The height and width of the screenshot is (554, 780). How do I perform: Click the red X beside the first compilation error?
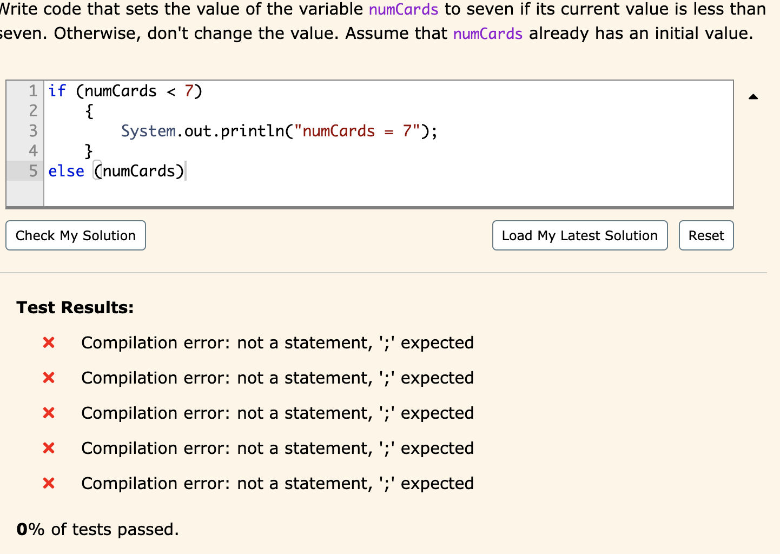pos(48,342)
